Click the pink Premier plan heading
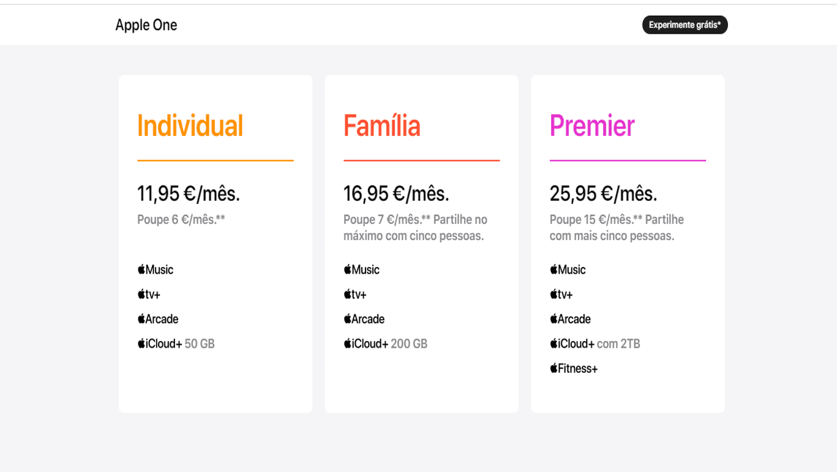 [592, 126]
